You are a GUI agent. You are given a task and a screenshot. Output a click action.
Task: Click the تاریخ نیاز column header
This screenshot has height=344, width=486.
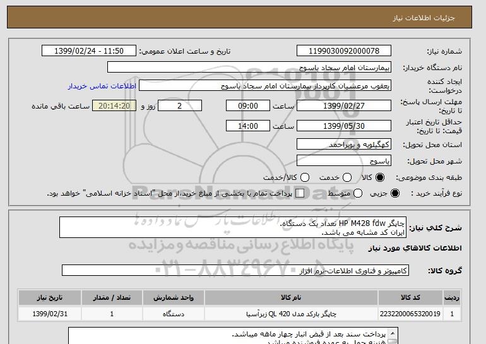click(50, 297)
